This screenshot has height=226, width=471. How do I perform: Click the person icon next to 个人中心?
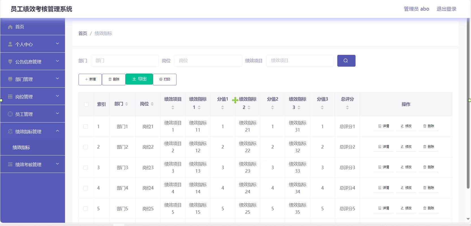(10, 44)
